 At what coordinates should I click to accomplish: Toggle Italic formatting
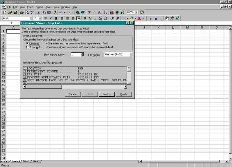point(51,18)
